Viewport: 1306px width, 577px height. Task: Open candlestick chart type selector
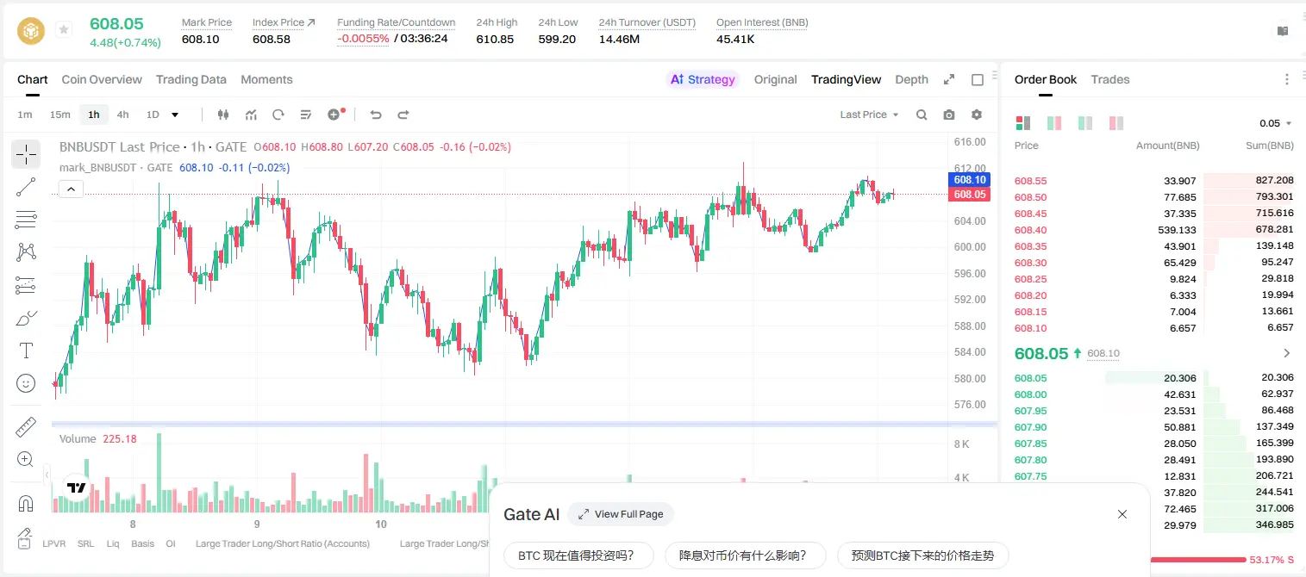pos(223,115)
